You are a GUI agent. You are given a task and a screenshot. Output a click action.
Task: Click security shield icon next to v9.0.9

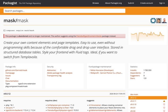pyautogui.click(x=164, y=108)
